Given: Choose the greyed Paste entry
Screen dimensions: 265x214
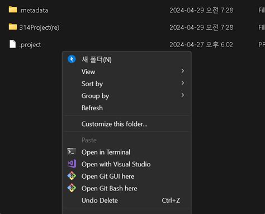Looking at the screenshot, I should [x=127, y=140].
